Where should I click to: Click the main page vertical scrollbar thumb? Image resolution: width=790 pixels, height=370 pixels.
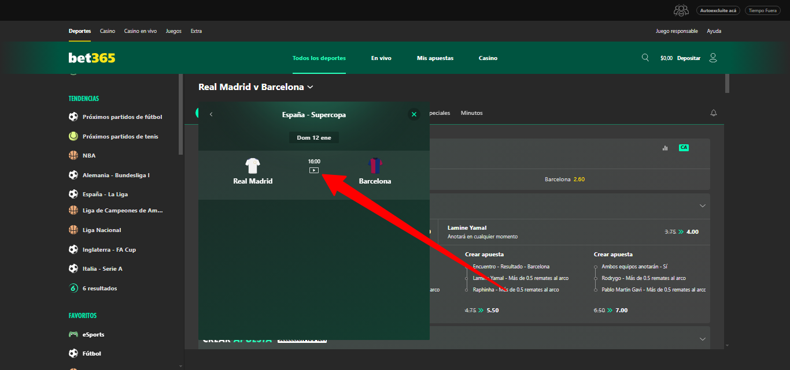point(728,83)
